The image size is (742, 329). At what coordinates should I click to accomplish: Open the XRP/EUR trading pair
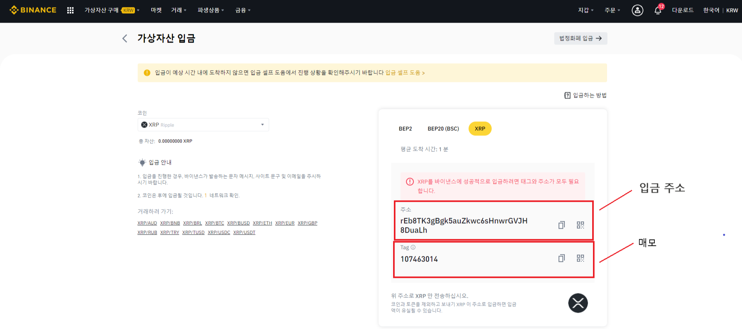tap(285, 223)
